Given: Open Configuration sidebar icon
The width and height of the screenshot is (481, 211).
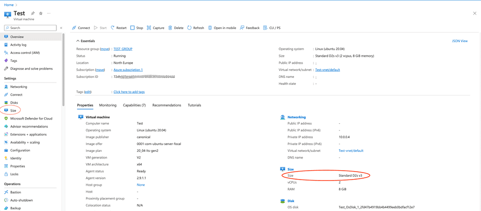Looking at the screenshot, I should click(6, 151).
